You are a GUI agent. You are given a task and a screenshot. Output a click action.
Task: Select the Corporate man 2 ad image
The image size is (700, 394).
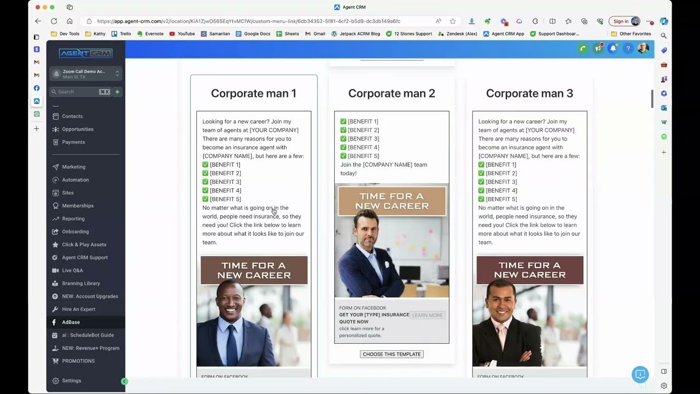(392, 241)
